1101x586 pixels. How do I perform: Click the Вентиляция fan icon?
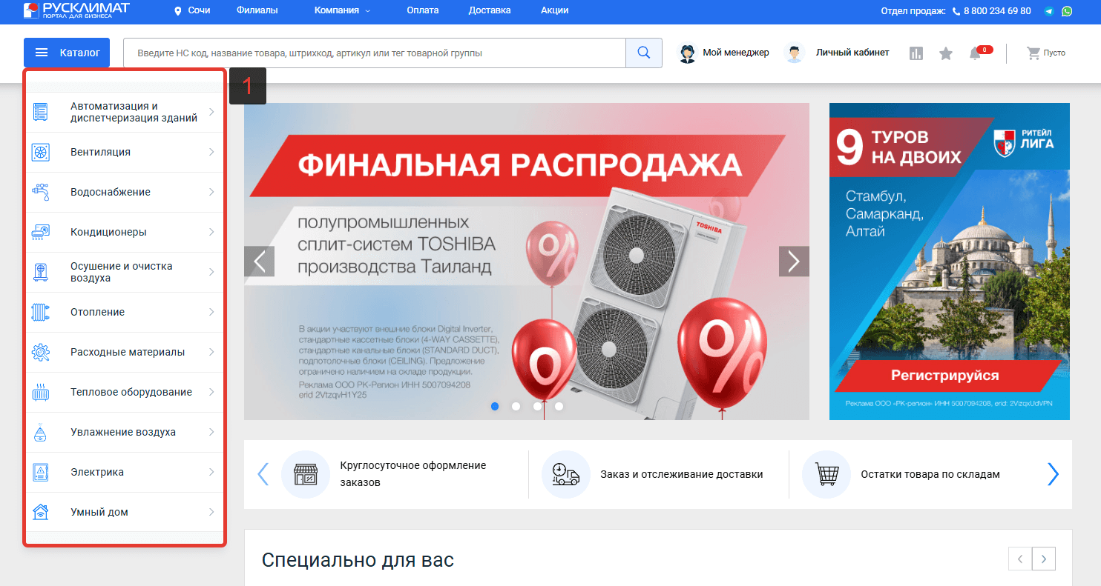click(x=40, y=152)
